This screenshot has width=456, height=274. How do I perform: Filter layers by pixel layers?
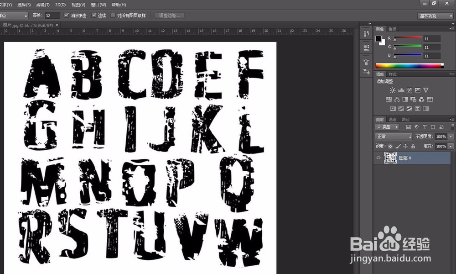408,127
